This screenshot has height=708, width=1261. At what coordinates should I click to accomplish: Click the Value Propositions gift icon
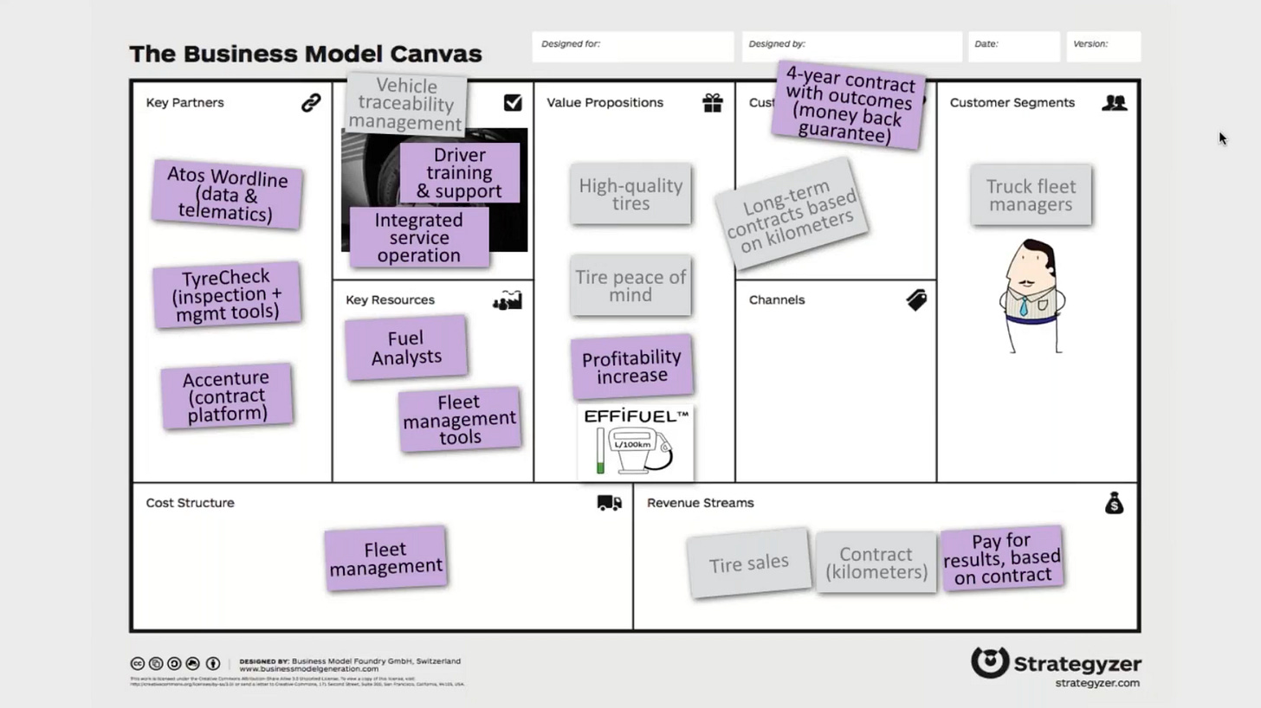[713, 103]
